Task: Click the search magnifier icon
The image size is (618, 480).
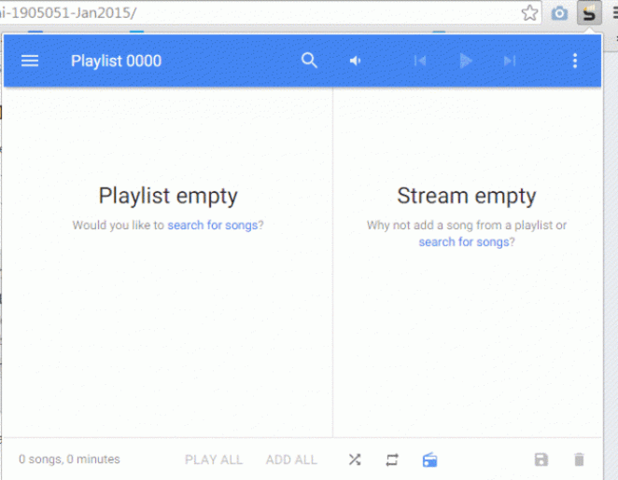Action: coord(309,61)
